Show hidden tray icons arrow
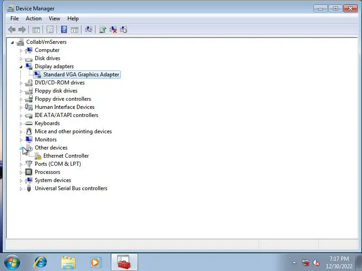The height and width of the screenshot is (271, 362). (295, 262)
